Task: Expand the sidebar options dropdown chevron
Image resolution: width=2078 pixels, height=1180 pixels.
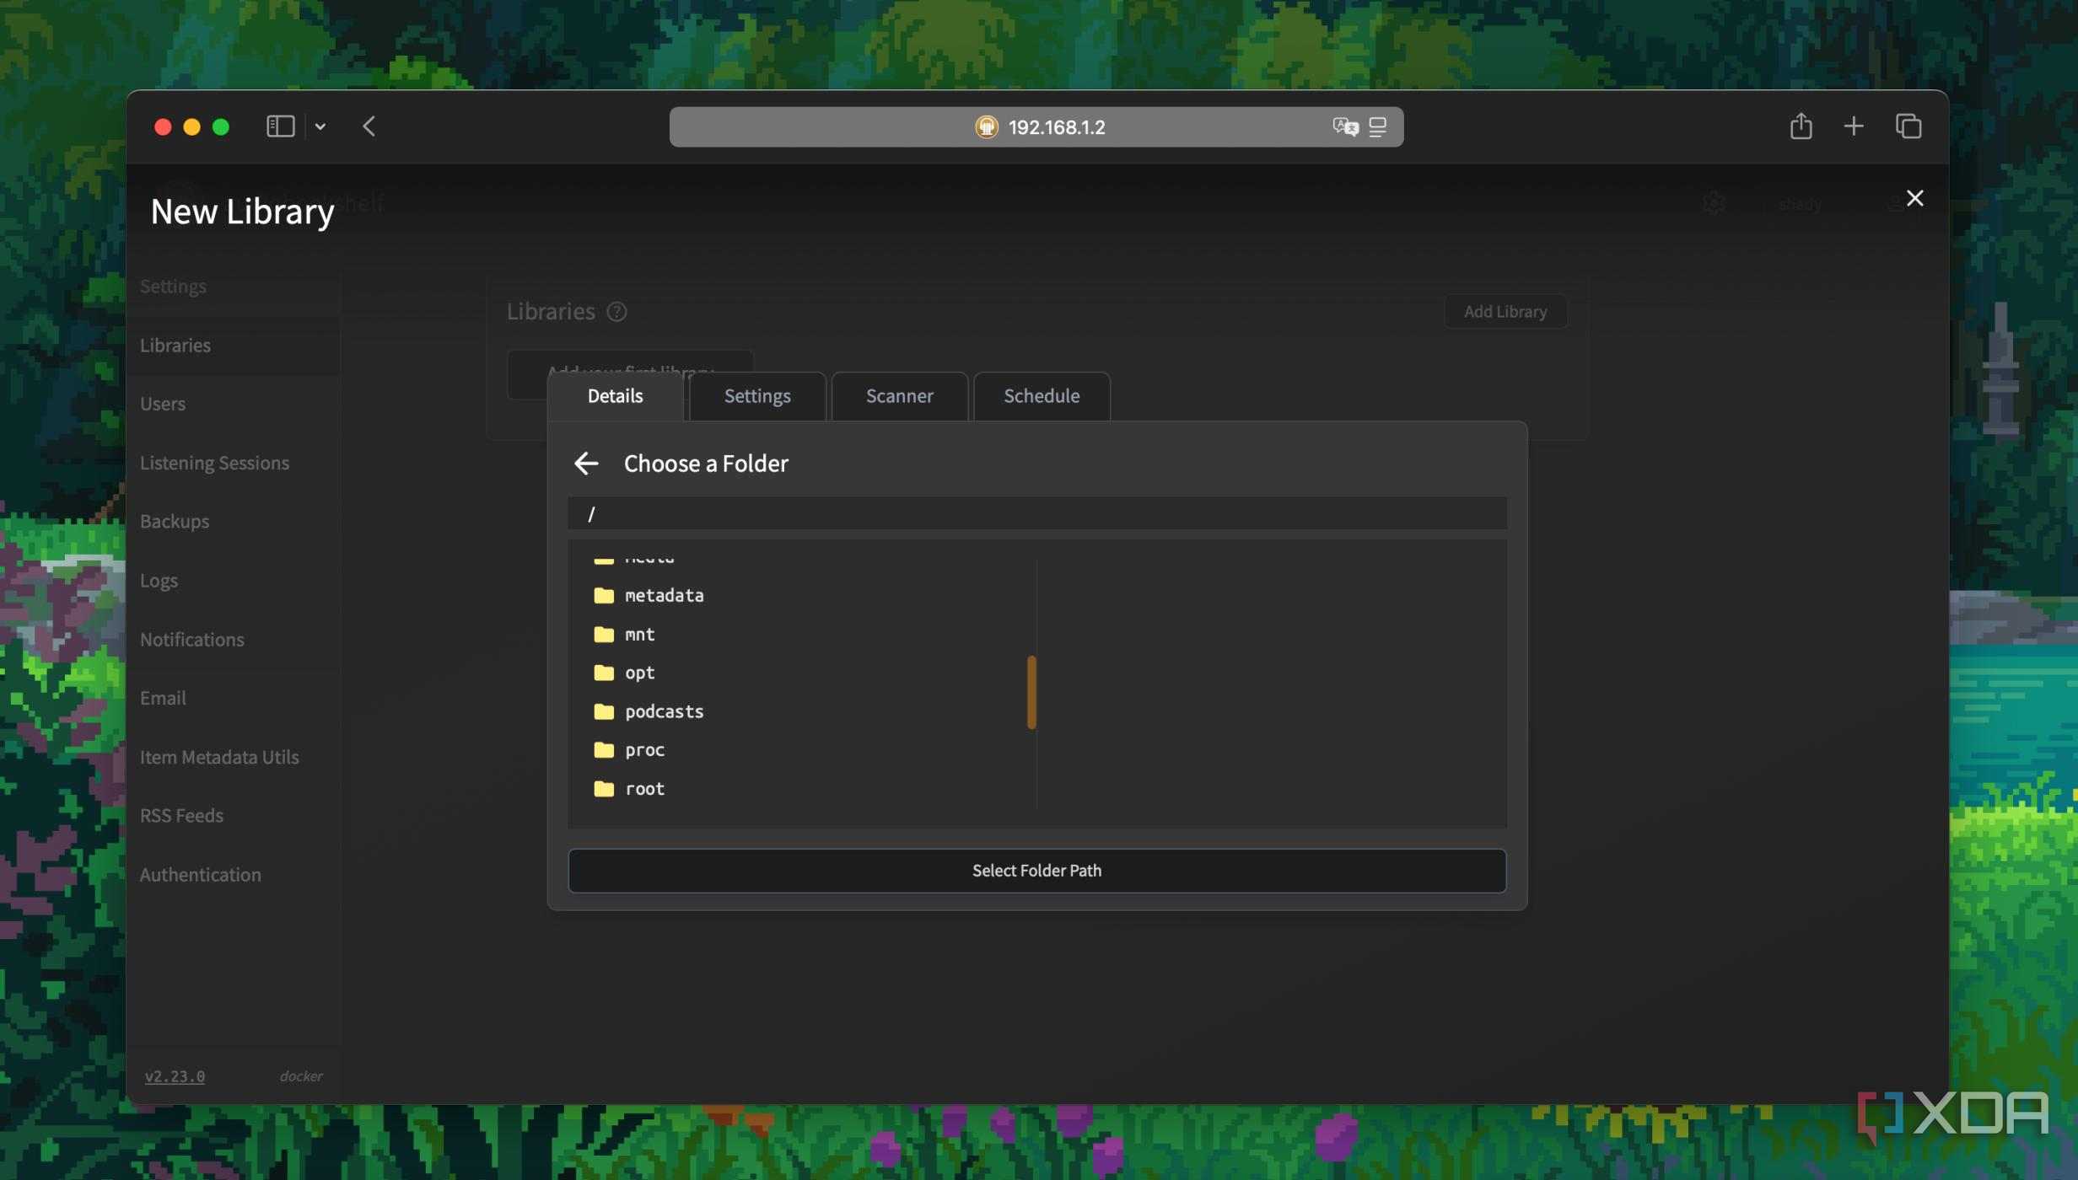Action: point(320,126)
